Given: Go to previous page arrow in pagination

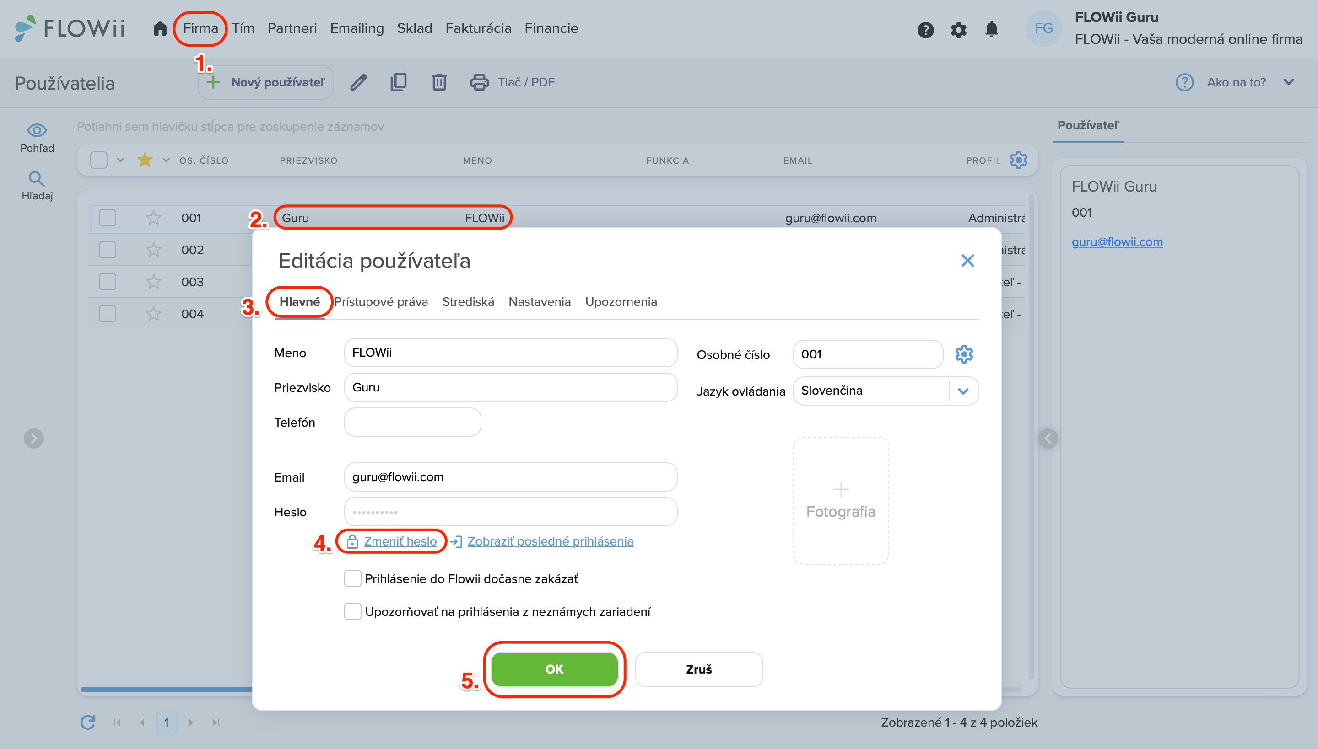Looking at the screenshot, I should click(x=142, y=722).
